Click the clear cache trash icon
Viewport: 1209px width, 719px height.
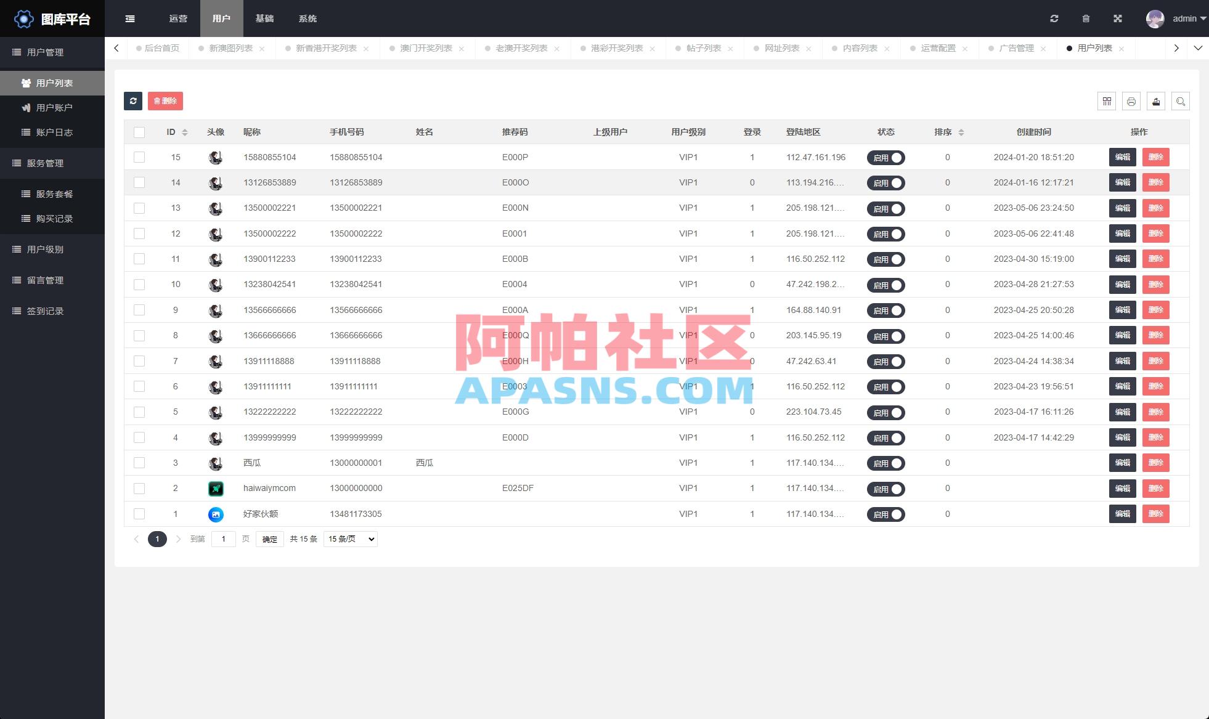tap(1086, 18)
